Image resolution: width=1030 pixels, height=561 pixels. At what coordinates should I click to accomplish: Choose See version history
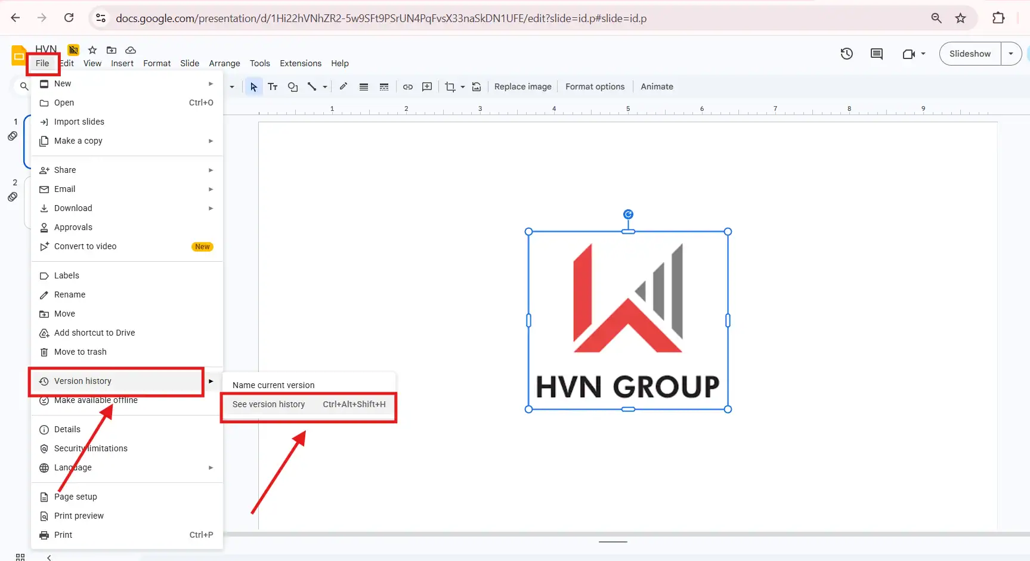[x=268, y=404]
